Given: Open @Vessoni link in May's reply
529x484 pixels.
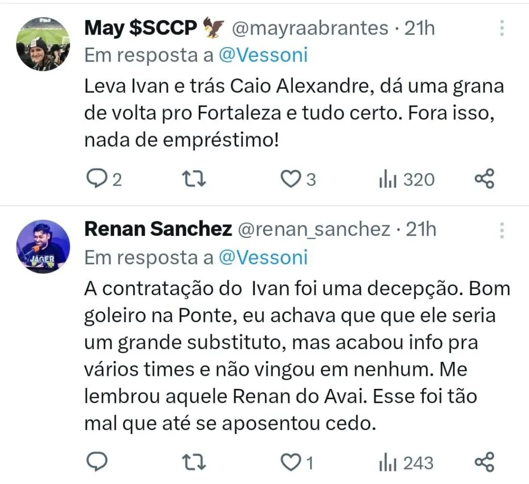Looking at the screenshot, I should (x=263, y=55).
